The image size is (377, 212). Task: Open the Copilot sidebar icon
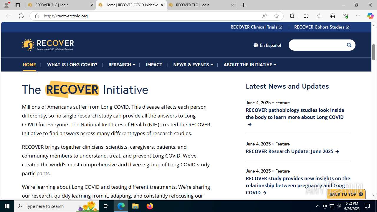[370, 16]
